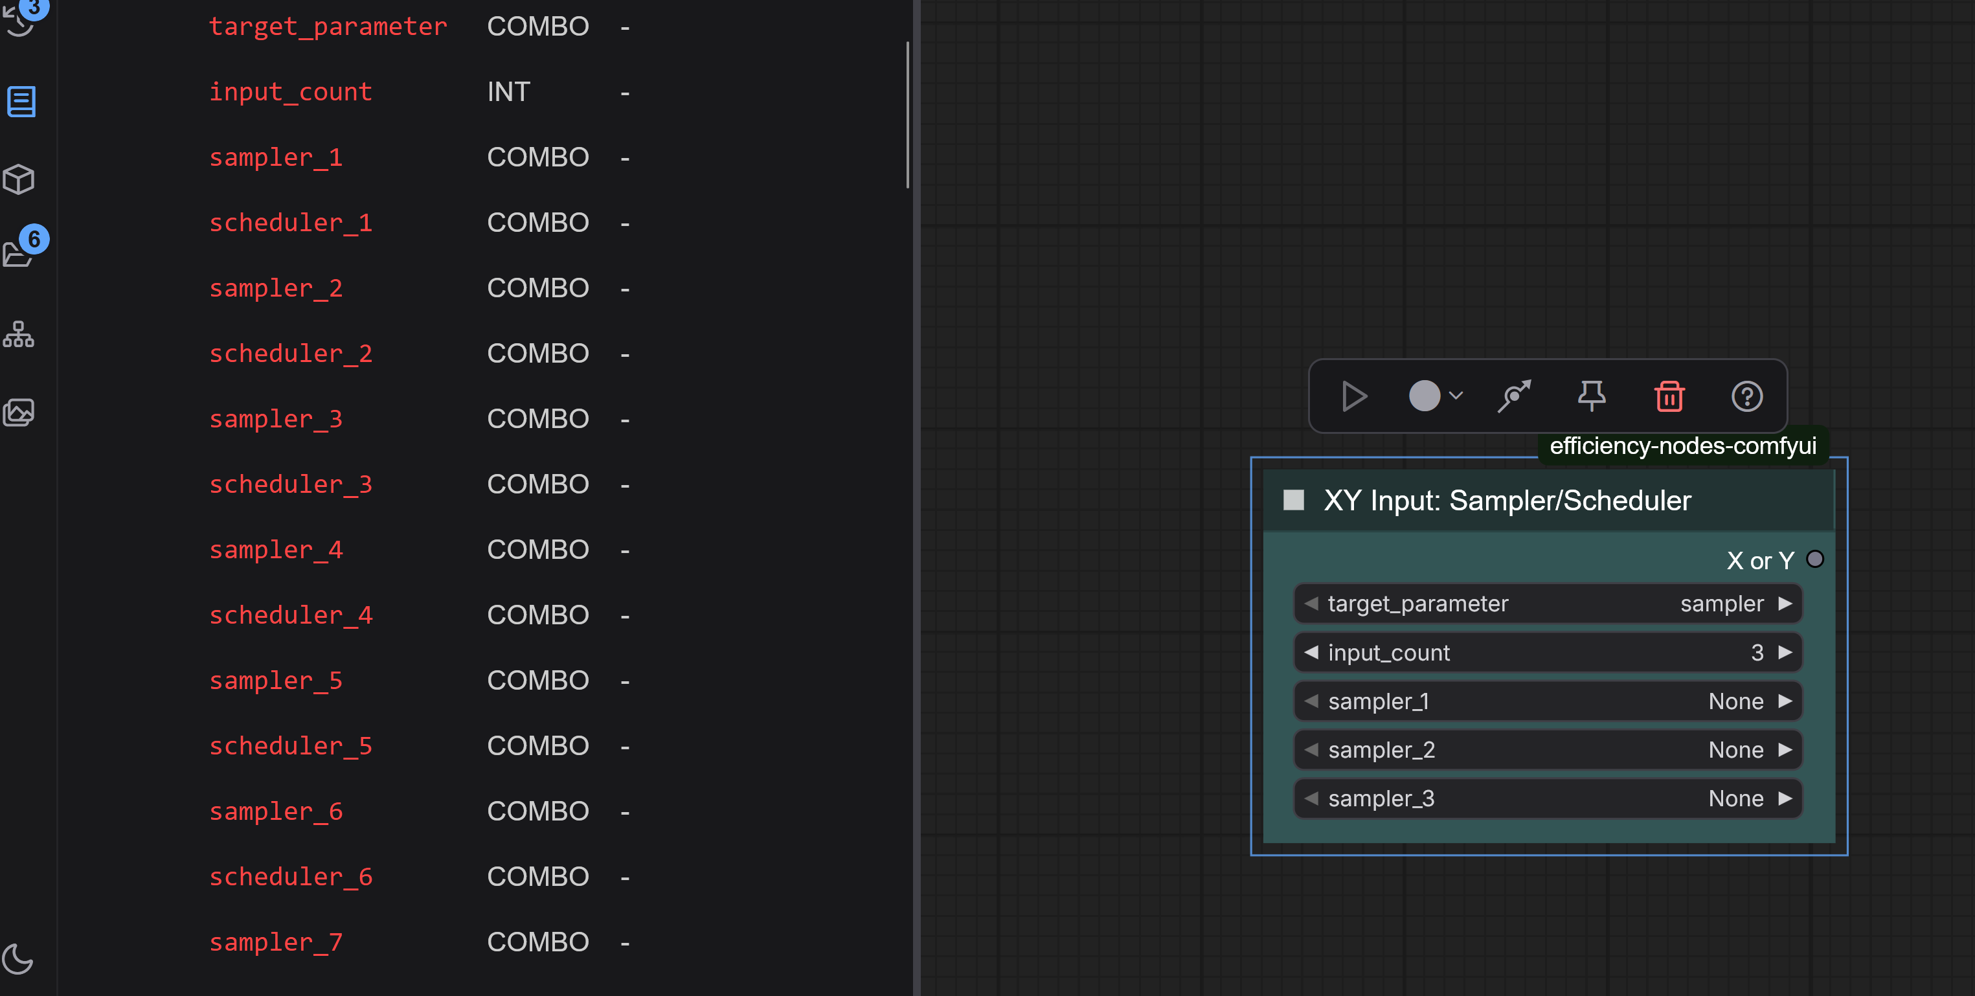Image resolution: width=1975 pixels, height=996 pixels.
Task: Click red sampler_1 docs entry
Action: tap(276, 158)
